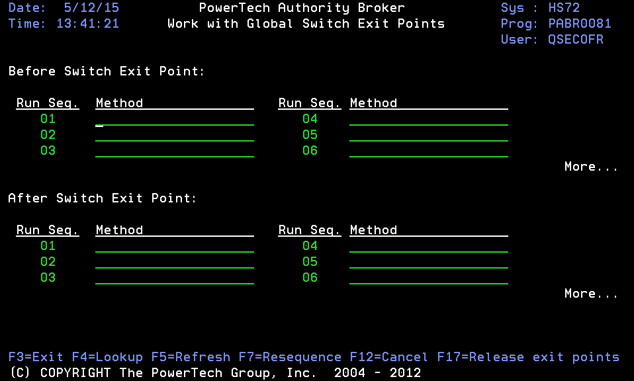
Task: Click sequence number 02 in Before Switch section
Action: 48,134
